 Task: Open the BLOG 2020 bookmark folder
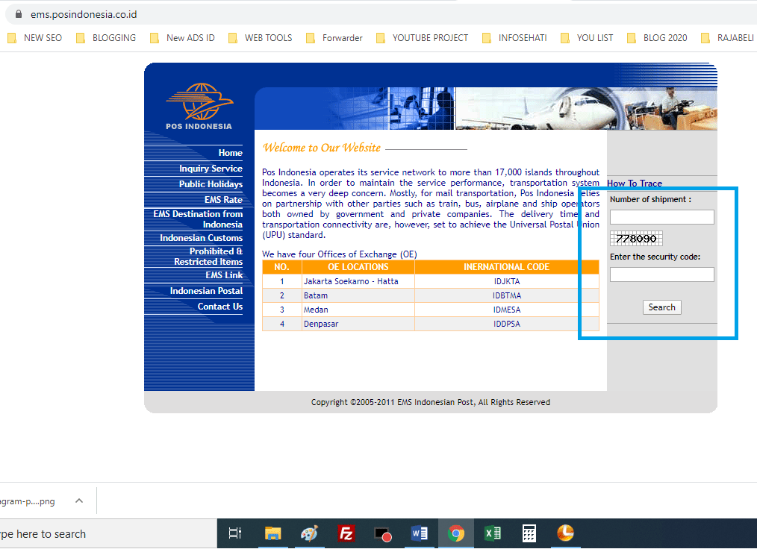[x=656, y=37]
